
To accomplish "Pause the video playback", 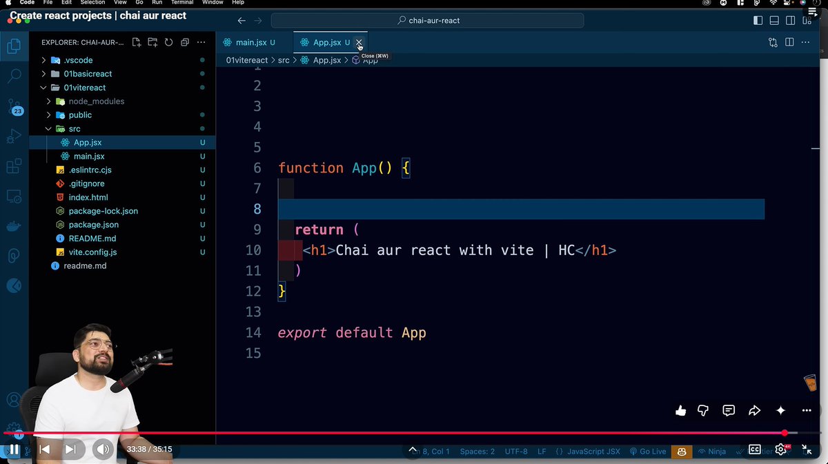I will [x=13, y=450].
